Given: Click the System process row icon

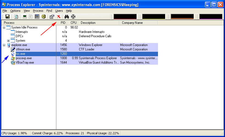Looking at the screenshot, I should click(13, 41).
